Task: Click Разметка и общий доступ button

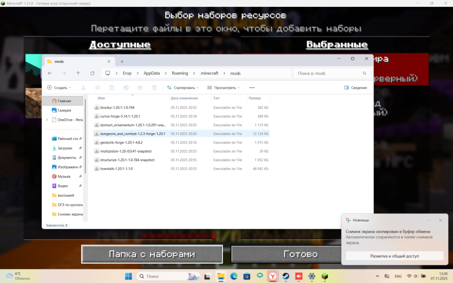Action: [395, 256]
